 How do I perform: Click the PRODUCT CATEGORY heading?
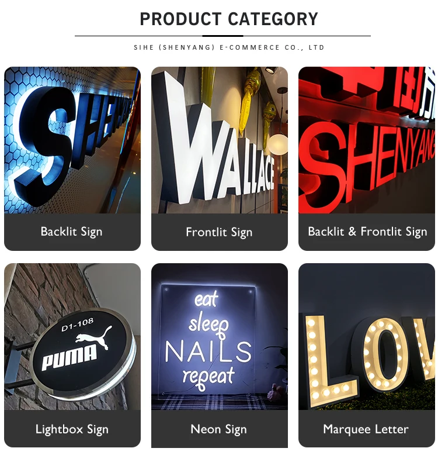(x=229, y=19)
